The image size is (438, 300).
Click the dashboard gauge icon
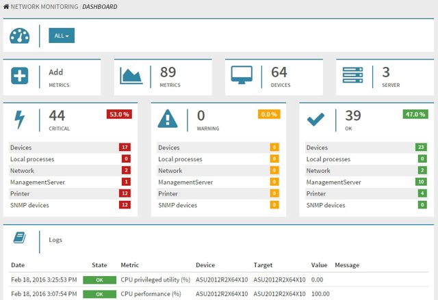click(19, 36)
